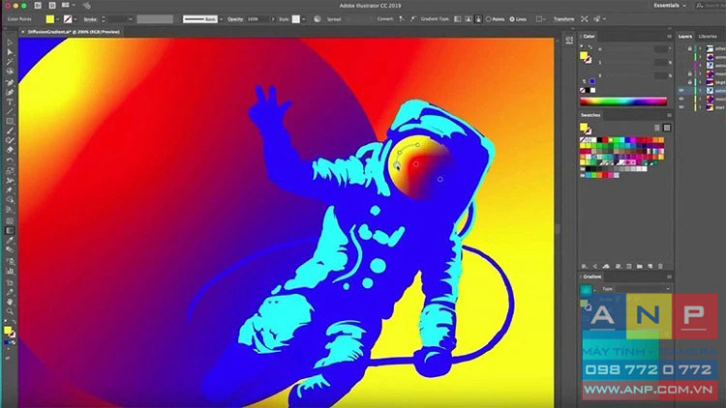Click the Arrange Documents icon
The image size is (726, 408).
click(x=66, y=6)
